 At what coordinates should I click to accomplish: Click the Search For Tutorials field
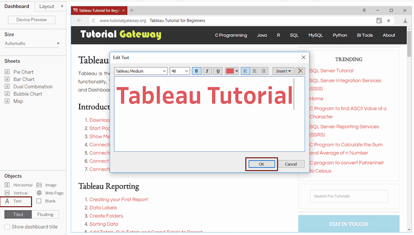(349, 196)
